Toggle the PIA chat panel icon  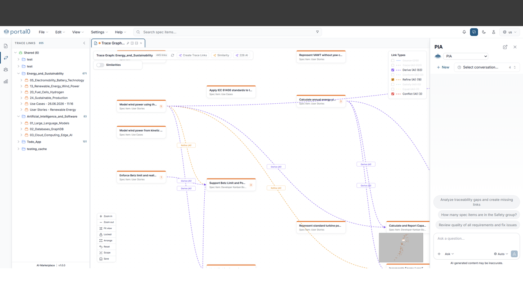coord(474,32)
